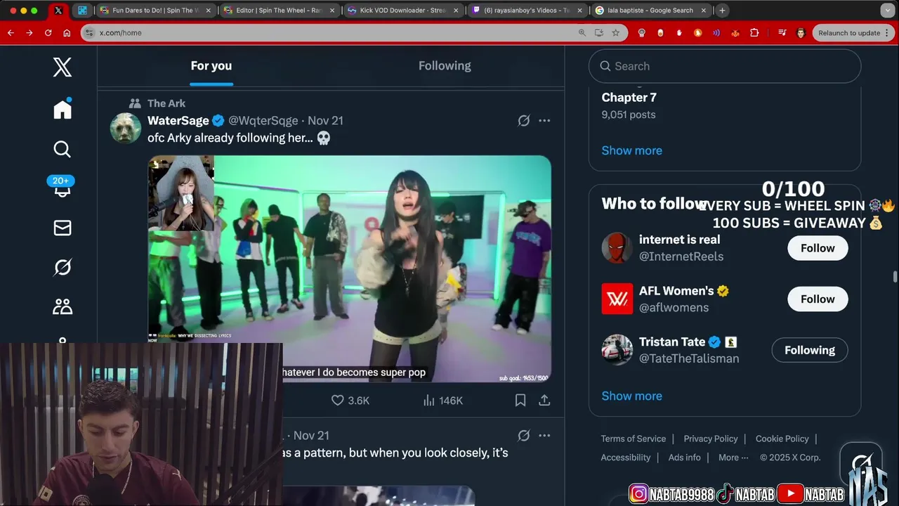Click Show more under trends

click(631, 150)
